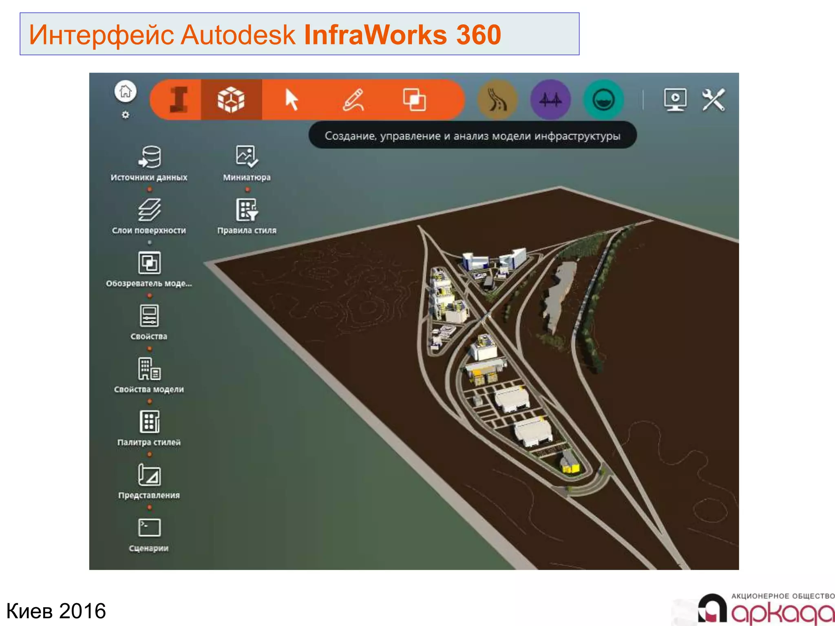
Task: Open the Правила стиля icon
Action: point(247,209)
